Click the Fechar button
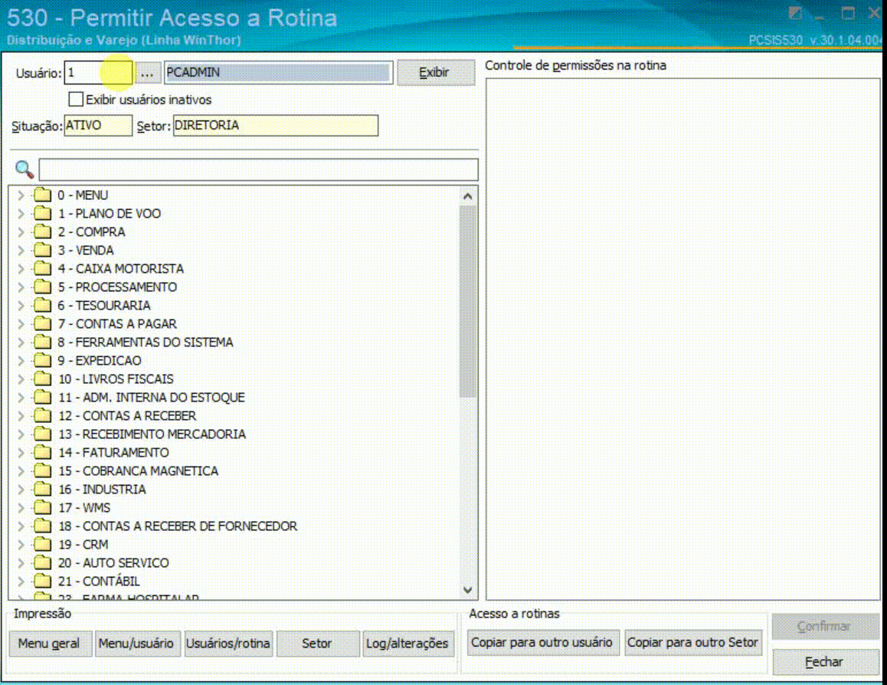Viewport: 887px width, 685px height. [825, 662]
